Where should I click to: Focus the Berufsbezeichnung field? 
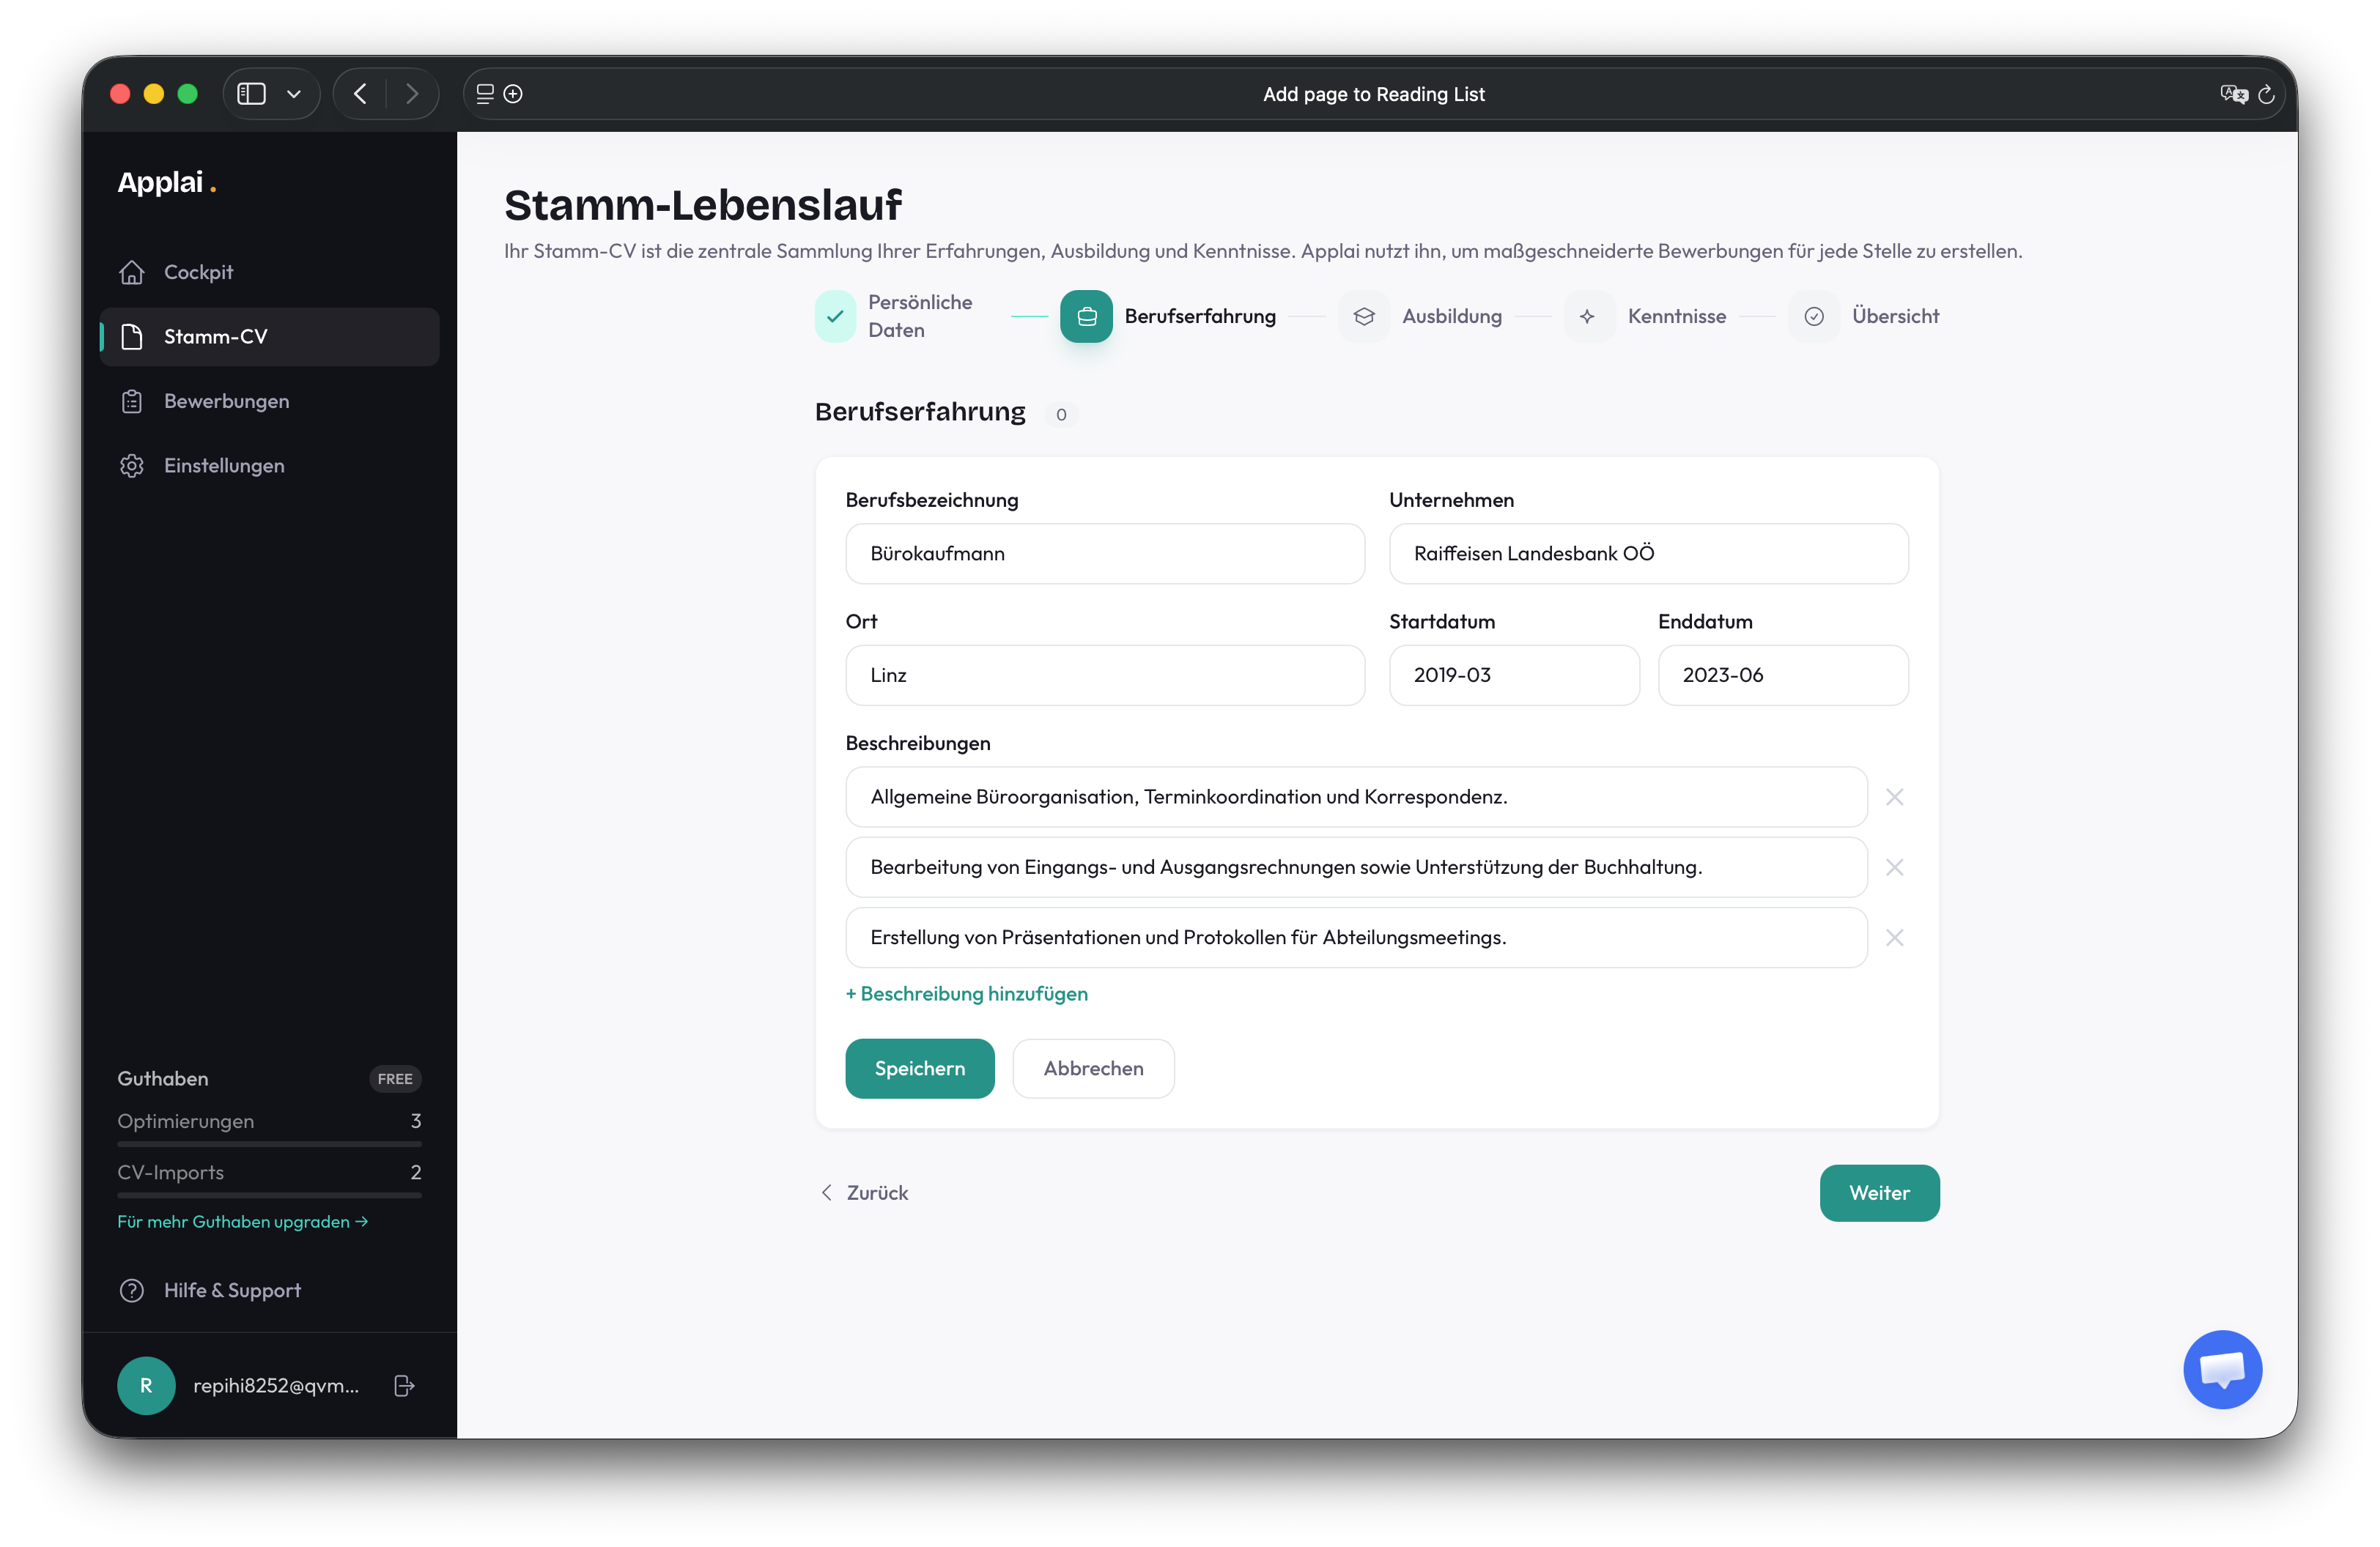(1105, 554)
